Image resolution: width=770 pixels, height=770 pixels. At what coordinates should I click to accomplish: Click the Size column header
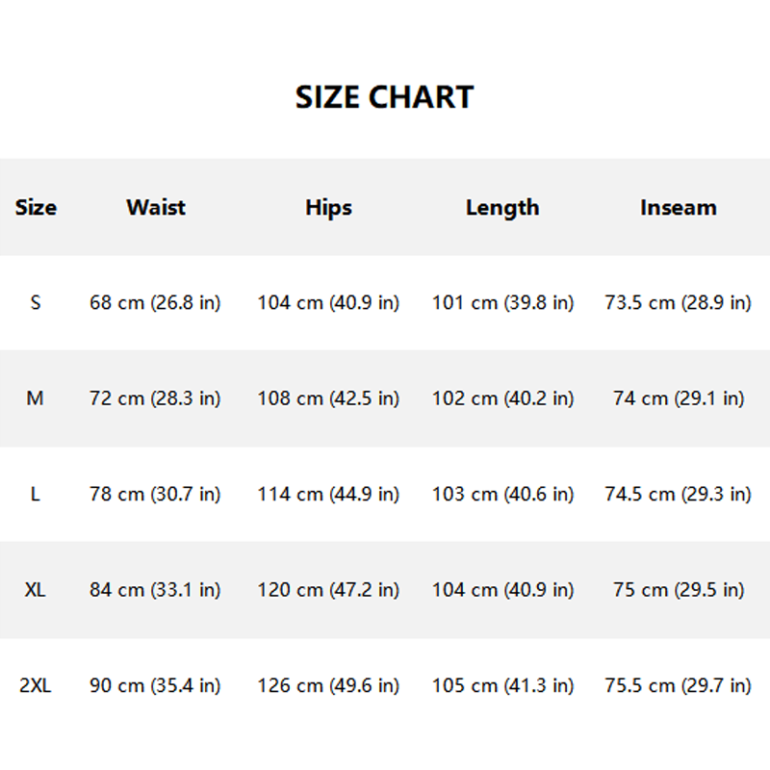pyautogui.click(x=36, y=207)
